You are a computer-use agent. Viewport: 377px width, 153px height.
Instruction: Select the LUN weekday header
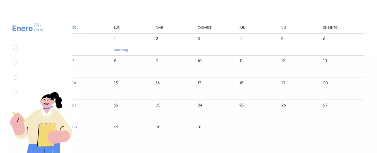pyautogui.click(x=117, y=28)
